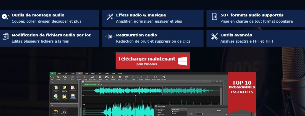Screen dimensions: 305x116
Task: Open the Fade dropdown arrow
Action: pos(137,77)
